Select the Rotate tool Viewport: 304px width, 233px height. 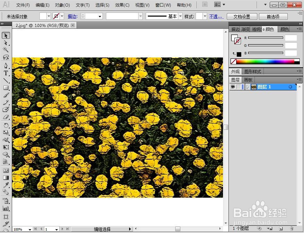[6, 125]
